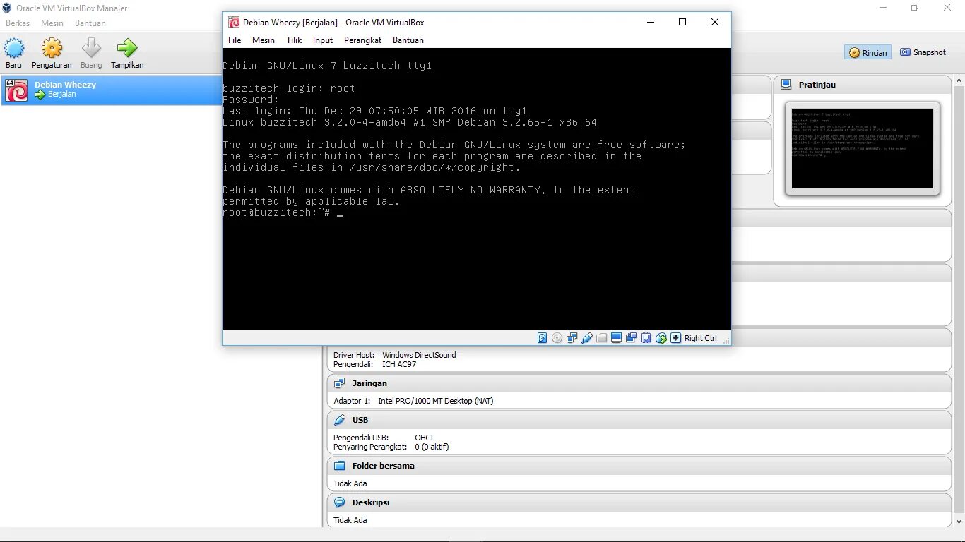The image size is (965, 542).
Task: Open Bantuan menu in Debian Wheezy window
Action: point(408,40)
